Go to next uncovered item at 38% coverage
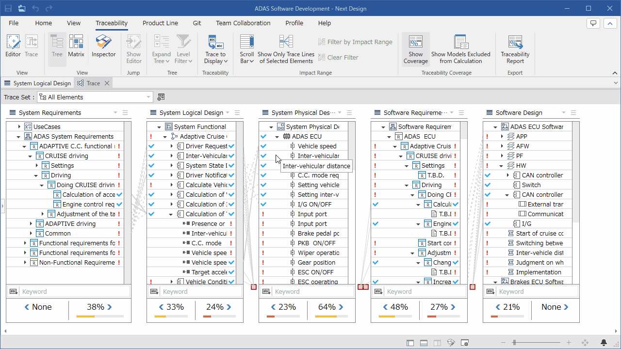 pos(109,307)
